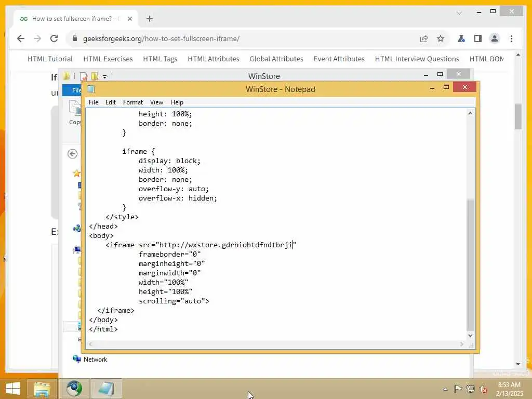Place cursor in iframe src URL text

coord(225,245)
